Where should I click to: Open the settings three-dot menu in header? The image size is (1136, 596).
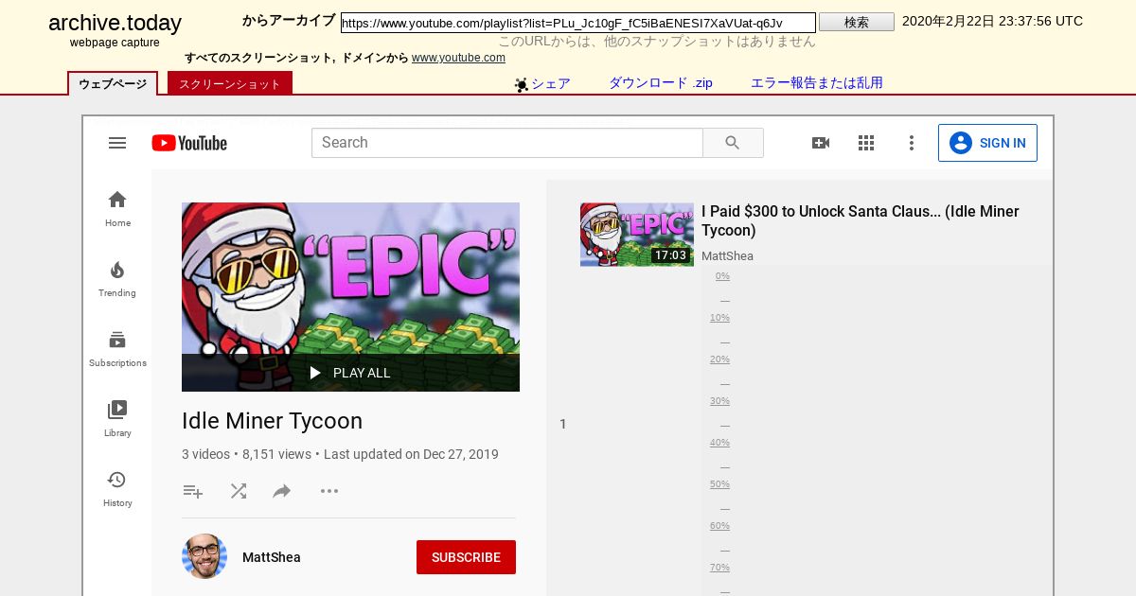point(912,143)
